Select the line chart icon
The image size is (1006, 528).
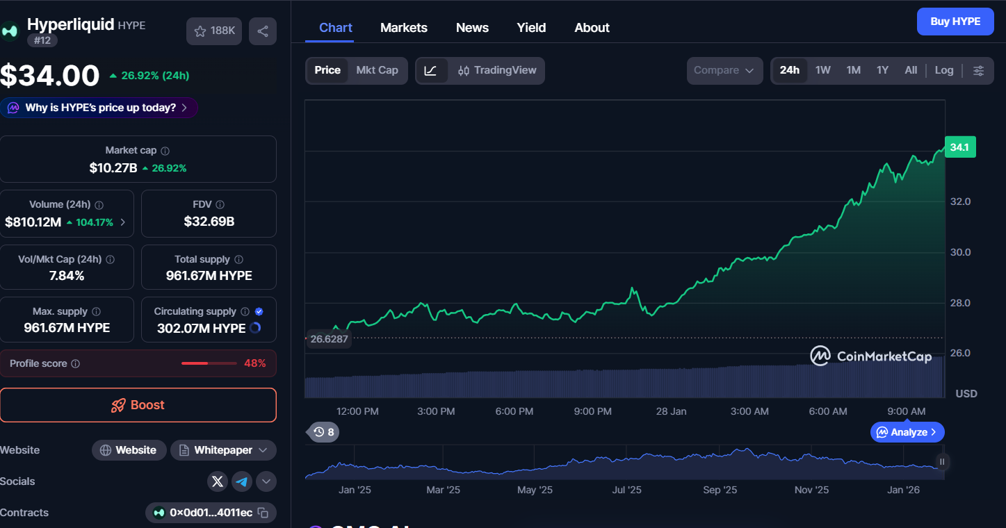(430, 70)
